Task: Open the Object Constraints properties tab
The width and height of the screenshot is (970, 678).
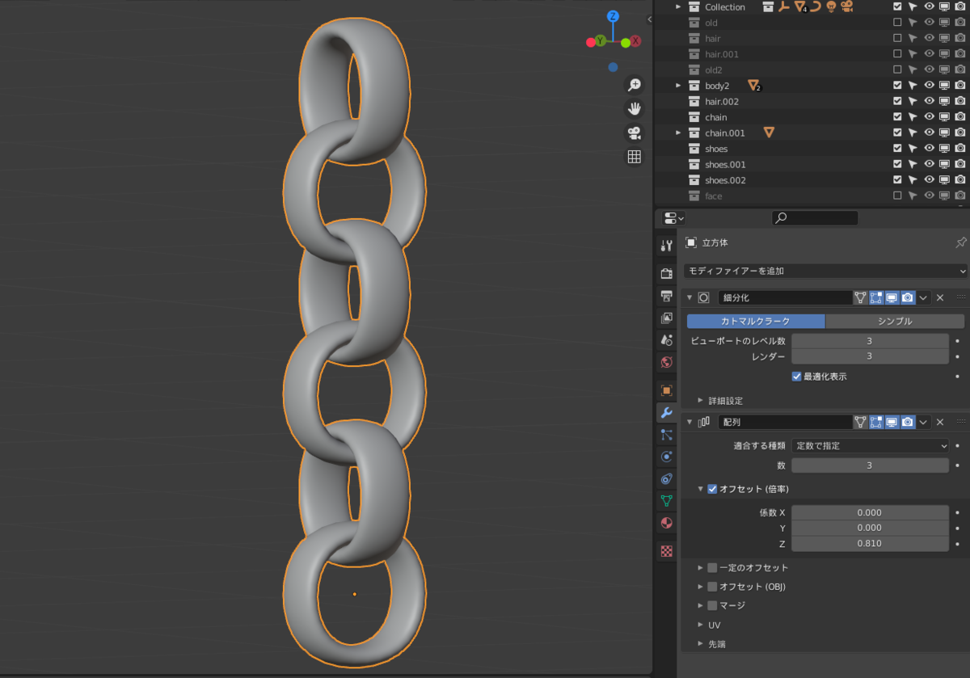Action: pos(666,478)
